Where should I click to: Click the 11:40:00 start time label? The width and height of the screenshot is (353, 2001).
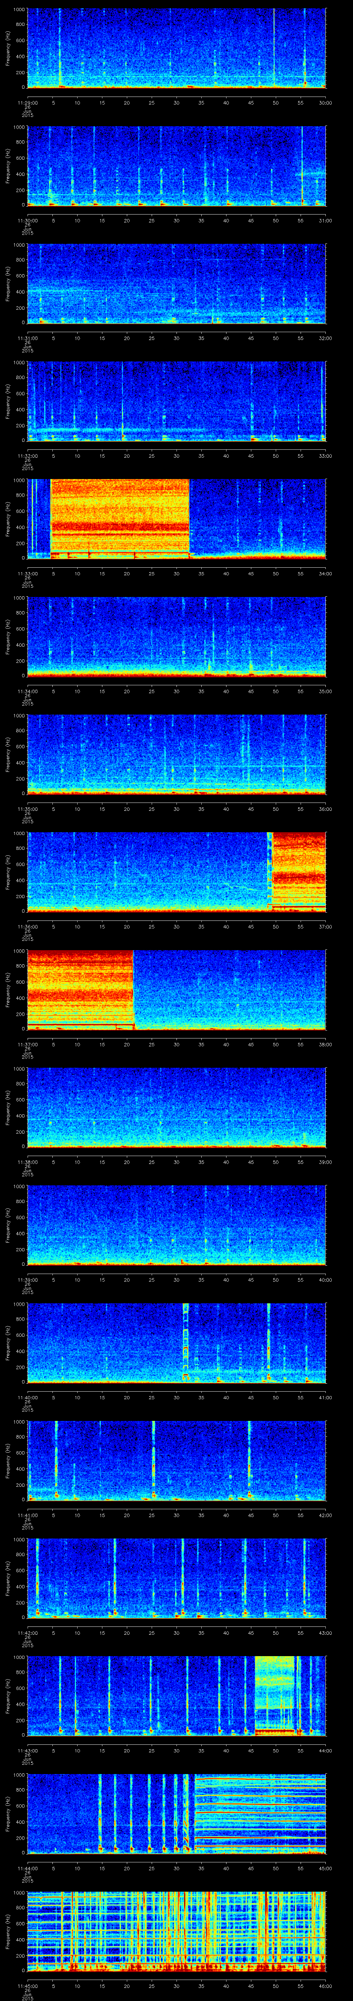27,1397
